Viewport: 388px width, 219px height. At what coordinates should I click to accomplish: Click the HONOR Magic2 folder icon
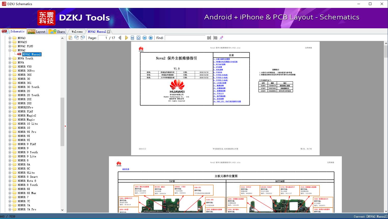click(15, 115)
